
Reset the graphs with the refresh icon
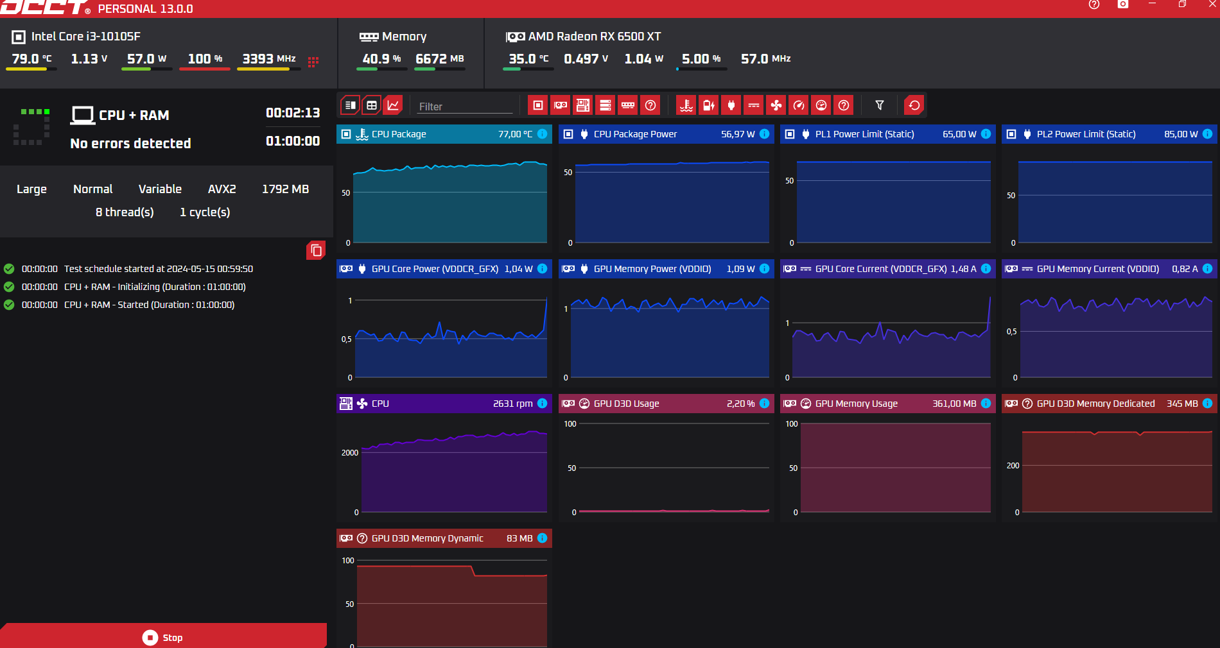[x=914, y=105]
